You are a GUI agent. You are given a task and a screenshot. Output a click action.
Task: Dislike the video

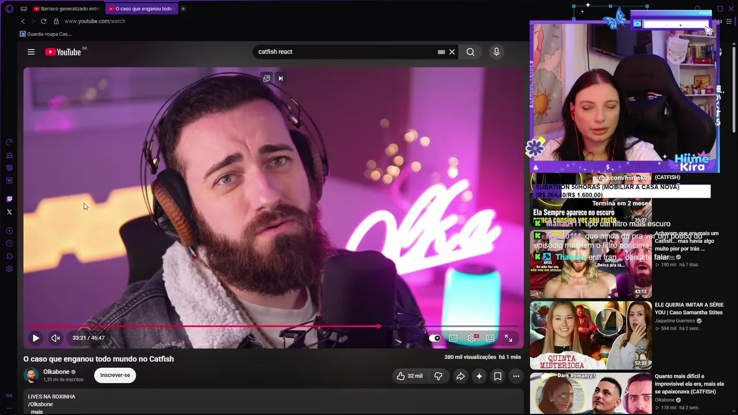pos(438,376)
